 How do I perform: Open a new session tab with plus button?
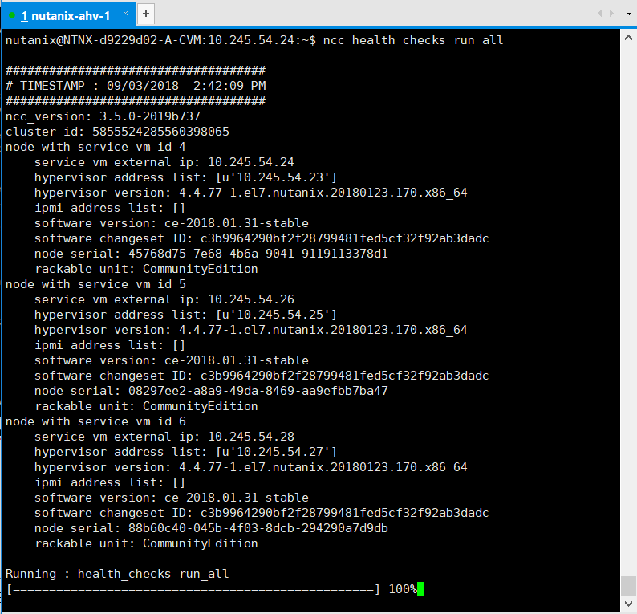tap(146, 14)
